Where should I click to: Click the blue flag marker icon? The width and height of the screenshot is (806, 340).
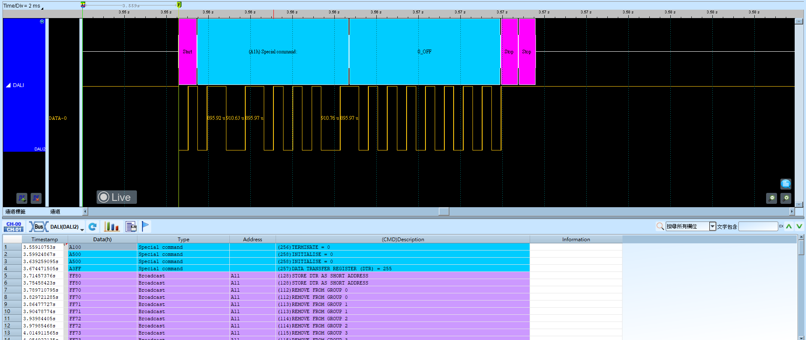[x=145, y=227]
